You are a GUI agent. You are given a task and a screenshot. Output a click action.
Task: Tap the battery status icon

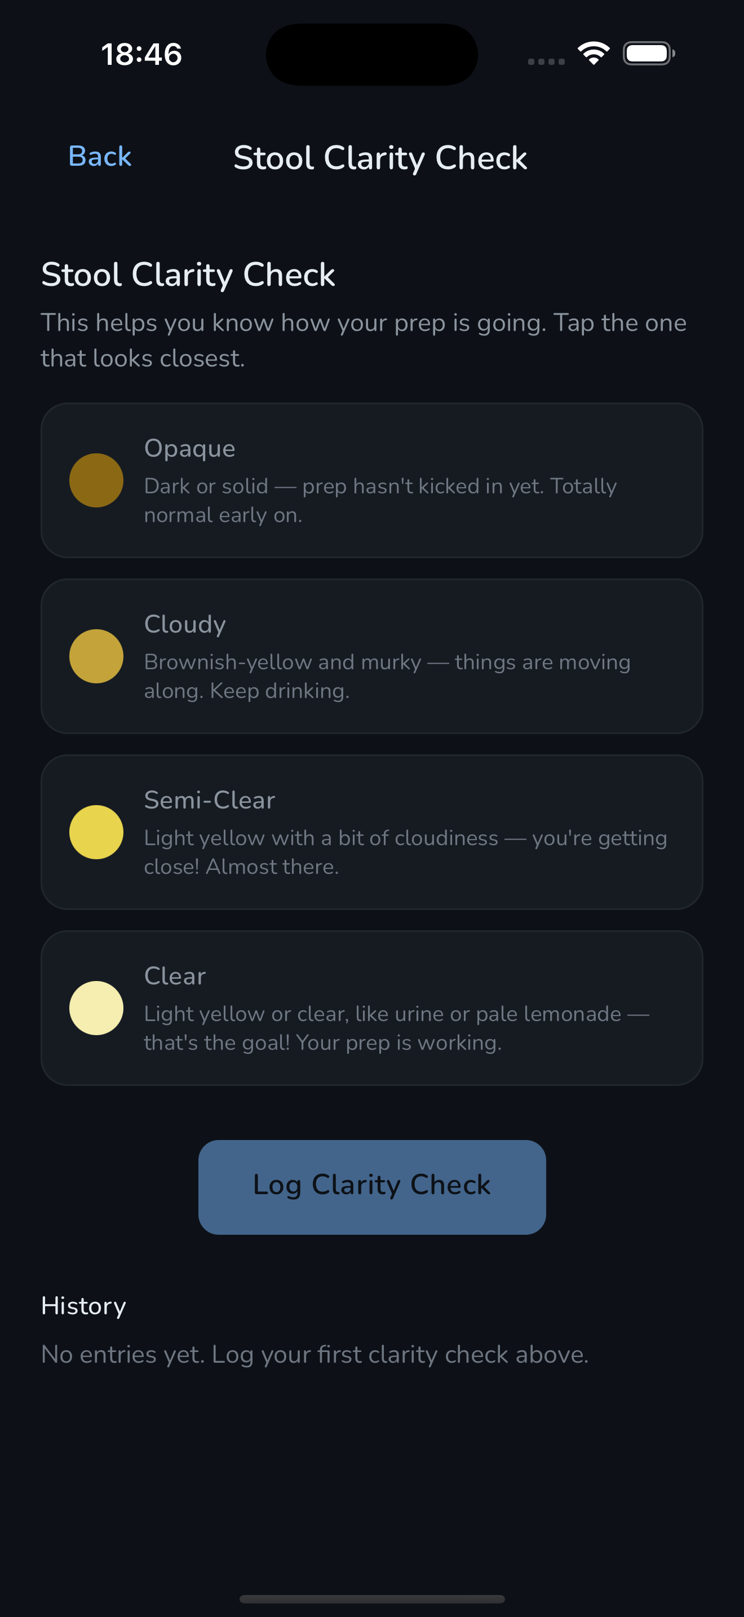(x=649, y=54)
